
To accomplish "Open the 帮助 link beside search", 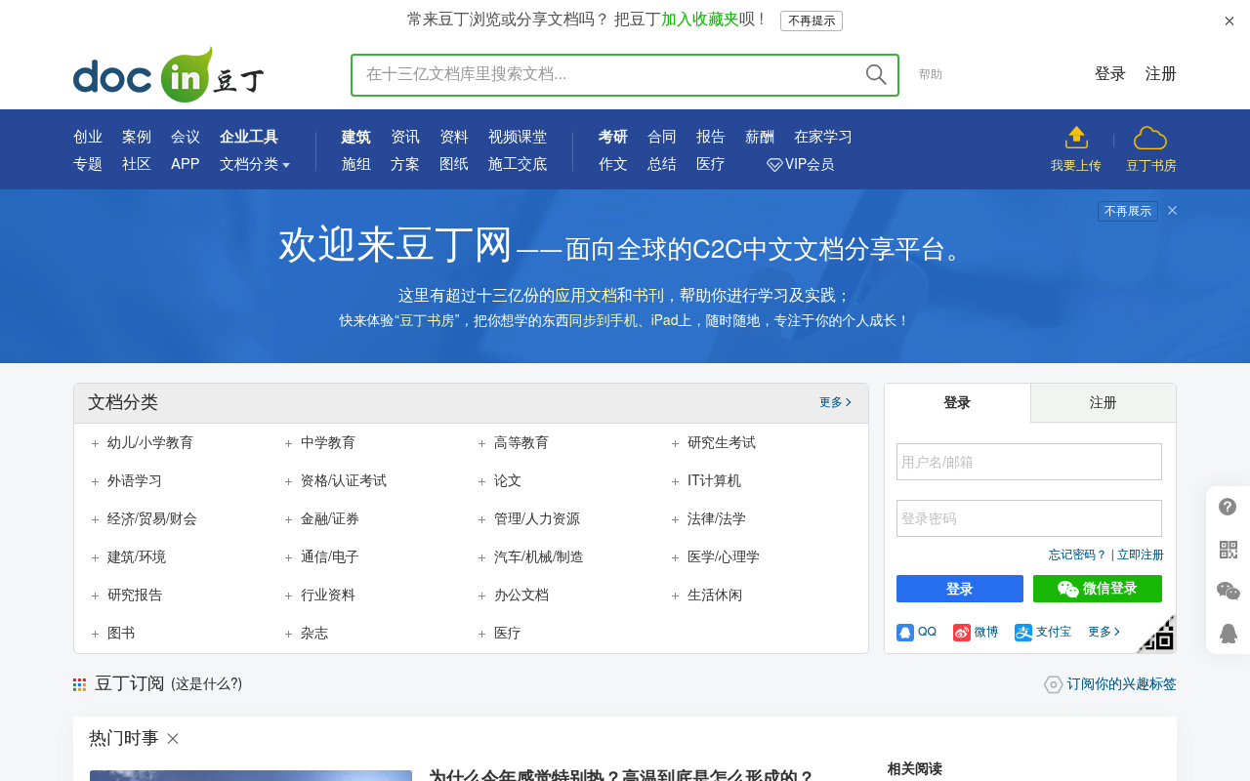I will click(931, 75).
